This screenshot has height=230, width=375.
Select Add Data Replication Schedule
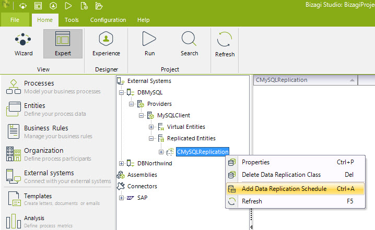[x=296, y=189]
